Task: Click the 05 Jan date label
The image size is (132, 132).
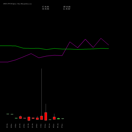Action: click(x=54, y=126)
